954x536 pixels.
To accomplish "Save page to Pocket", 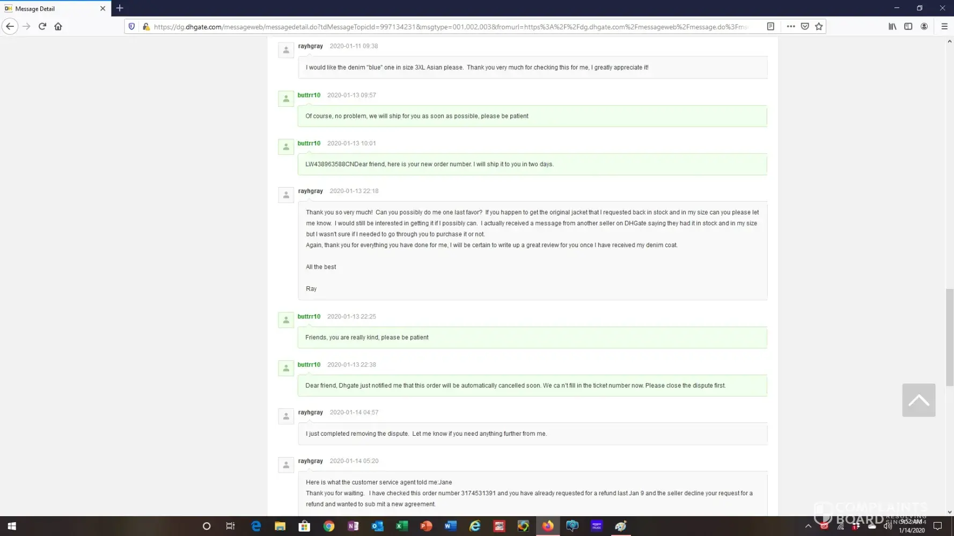I will click(x=805, y=26).
